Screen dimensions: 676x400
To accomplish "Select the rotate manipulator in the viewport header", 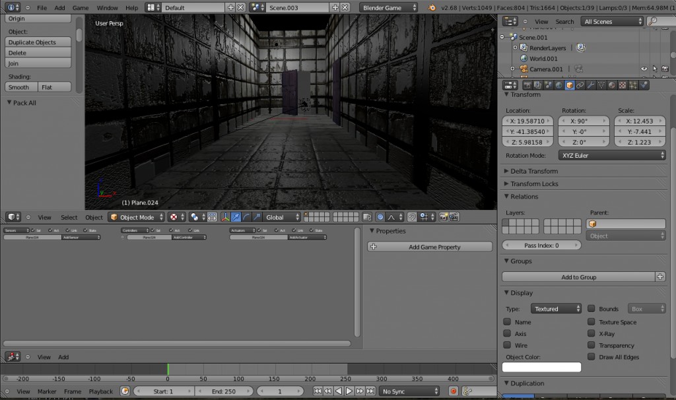I will pyautogui.click(x=246, y=217).
